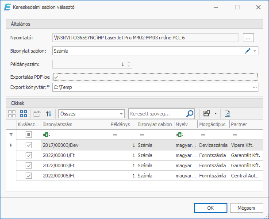The height and width of the screenshot is (219, 269).
Task: Uncheck the 2022/00001/Ft row checkbox
Action: coord(29,155)
